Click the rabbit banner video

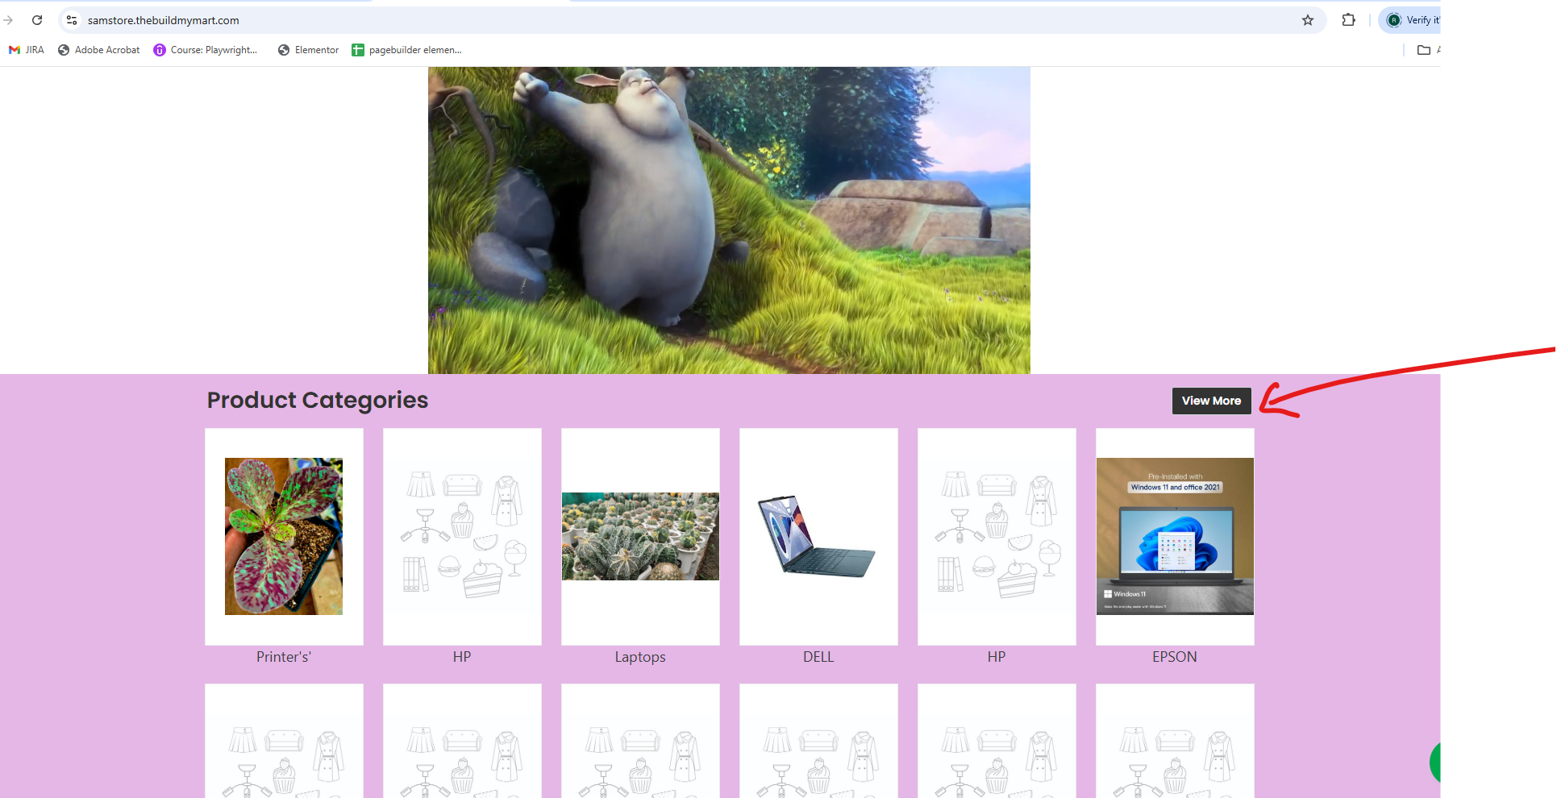coord(729,220)
